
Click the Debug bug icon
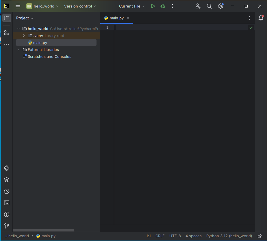[163, 6]
